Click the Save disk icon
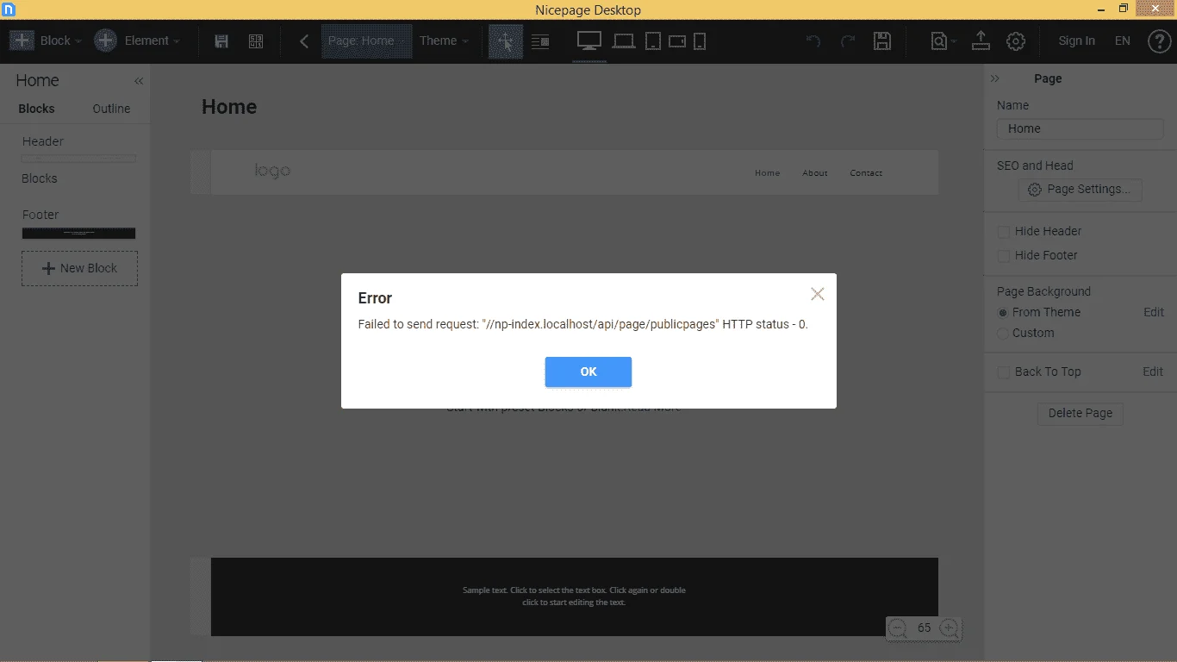This screenshot has height=662, width=1177. click(x=882, y=41)
